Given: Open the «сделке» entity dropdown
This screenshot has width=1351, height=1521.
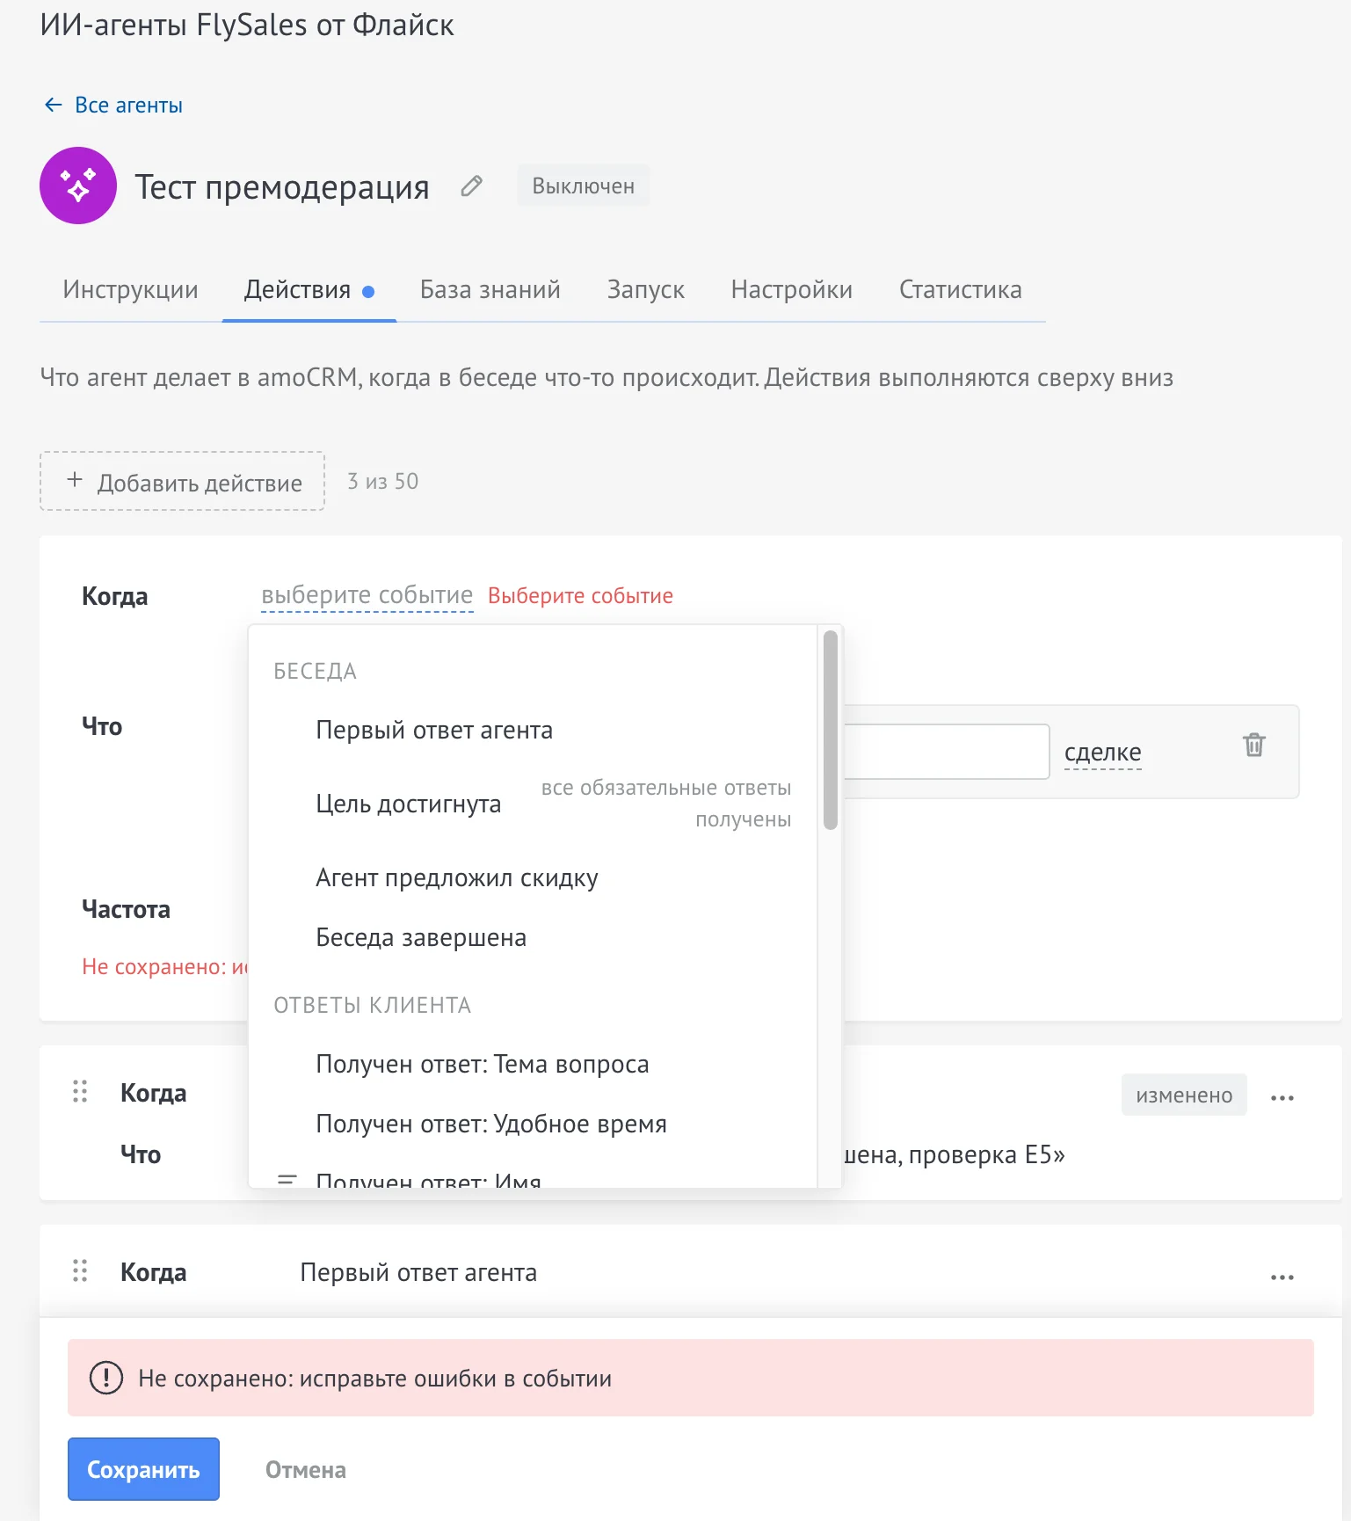Looking at the screenshot, I should click(x=1103, y=752).
